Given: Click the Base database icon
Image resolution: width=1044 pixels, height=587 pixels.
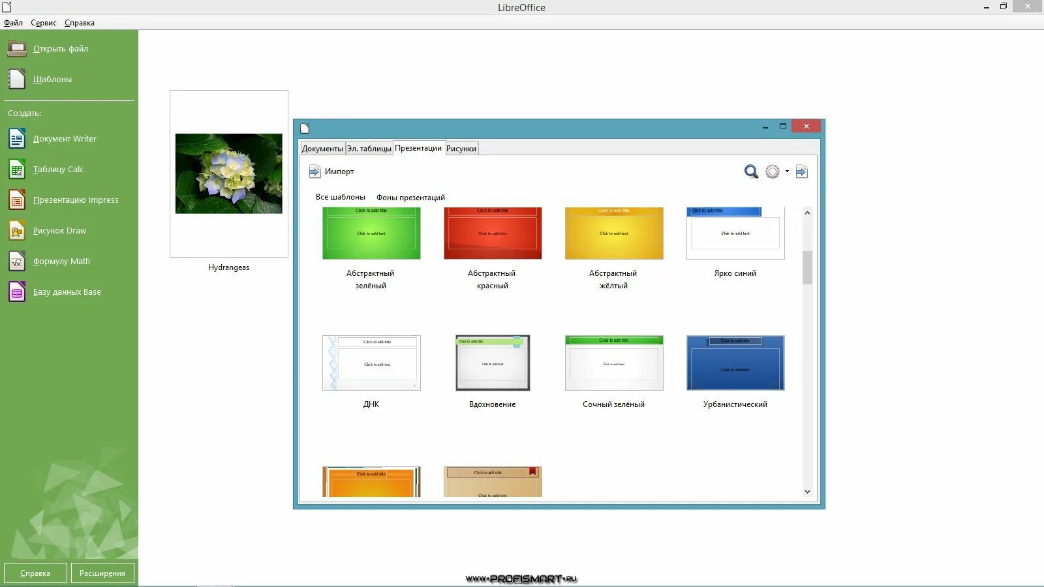Looking at the screenshot, I should coord(17,292).
